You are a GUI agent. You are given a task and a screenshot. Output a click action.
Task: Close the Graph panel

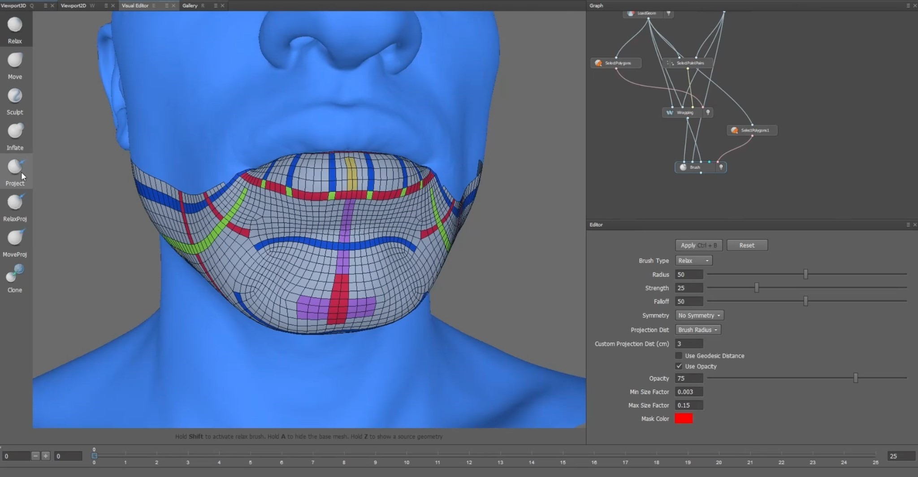pyautogui.click(x=915, y=6)
